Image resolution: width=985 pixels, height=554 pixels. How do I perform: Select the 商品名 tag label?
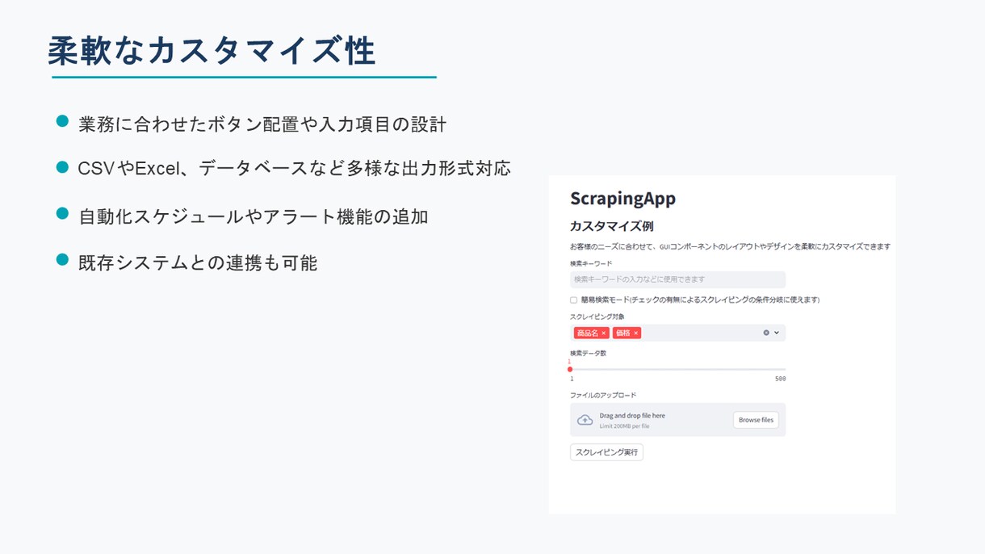588,333
